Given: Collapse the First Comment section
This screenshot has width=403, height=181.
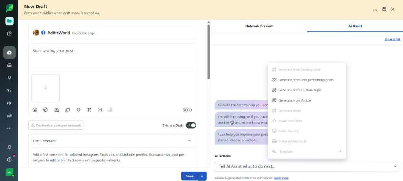Looking at the screenshot, I should click(189, 140).
